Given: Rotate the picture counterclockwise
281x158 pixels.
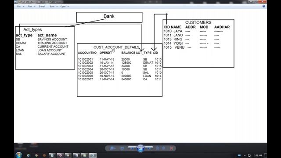Looking at the screenshot, I should (x=158, y=148).
